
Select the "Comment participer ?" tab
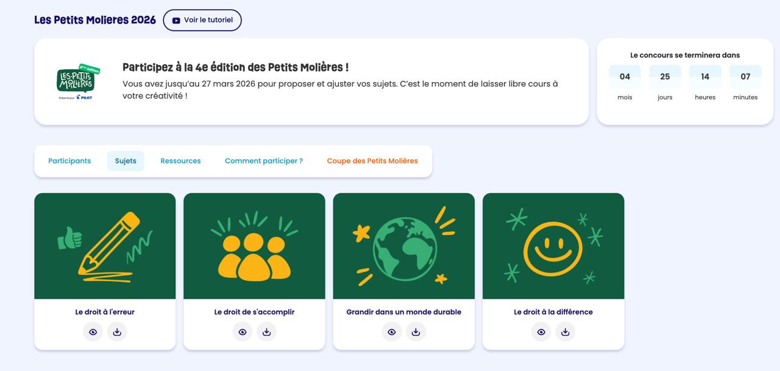(263, 161)
